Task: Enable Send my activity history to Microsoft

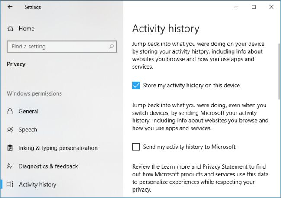Action: [x=136, y=147]
